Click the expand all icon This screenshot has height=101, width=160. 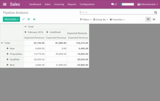[x=29, y=19]
